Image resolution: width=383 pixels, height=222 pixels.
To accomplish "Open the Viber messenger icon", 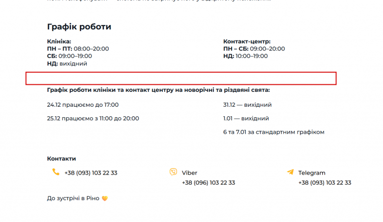I will [173, 172].
